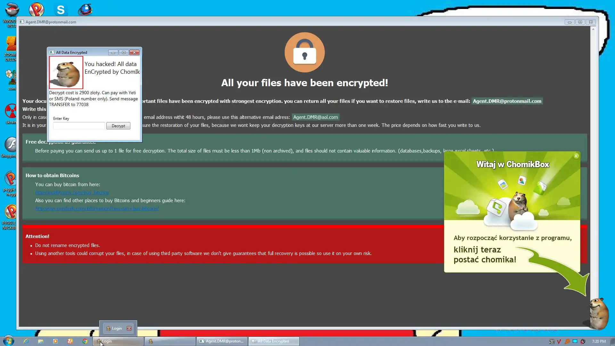The height and width of the screenshot is (346, 615).
Task: Launch Internet Explorer from taskbar
Action: (x=26, y=341)
